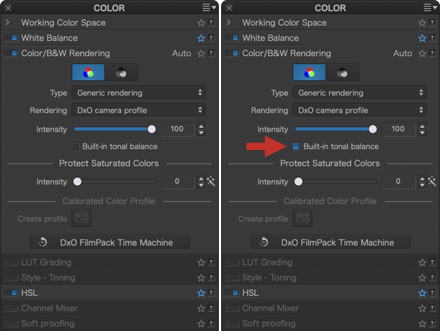Screen dimensions: 440x331
Task: Select color rendering mode icon in left panel
Action: tap(88, 73)
